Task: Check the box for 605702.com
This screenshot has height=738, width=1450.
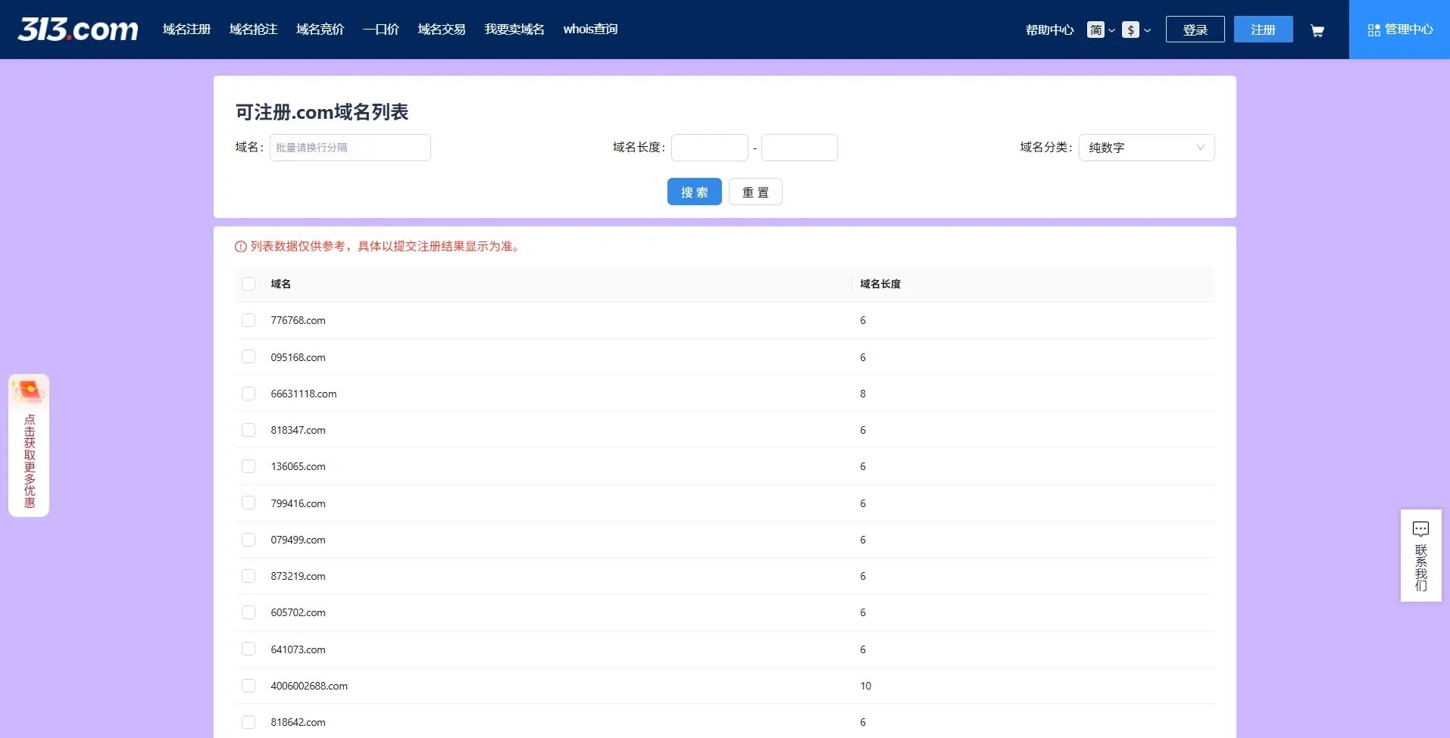Action: click(248, 612)
